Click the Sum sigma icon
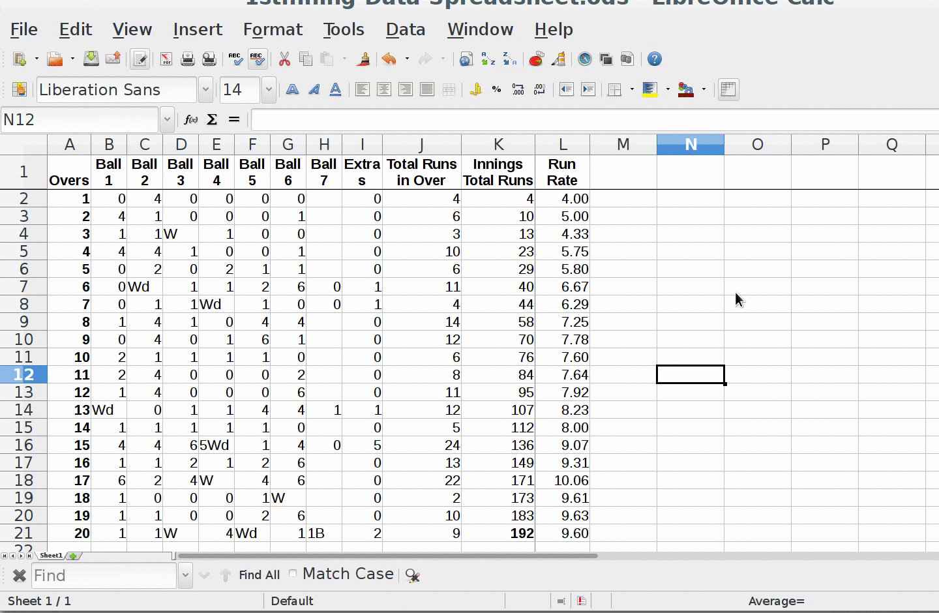This screenshot has height=613, width=939. pos(212,119)
